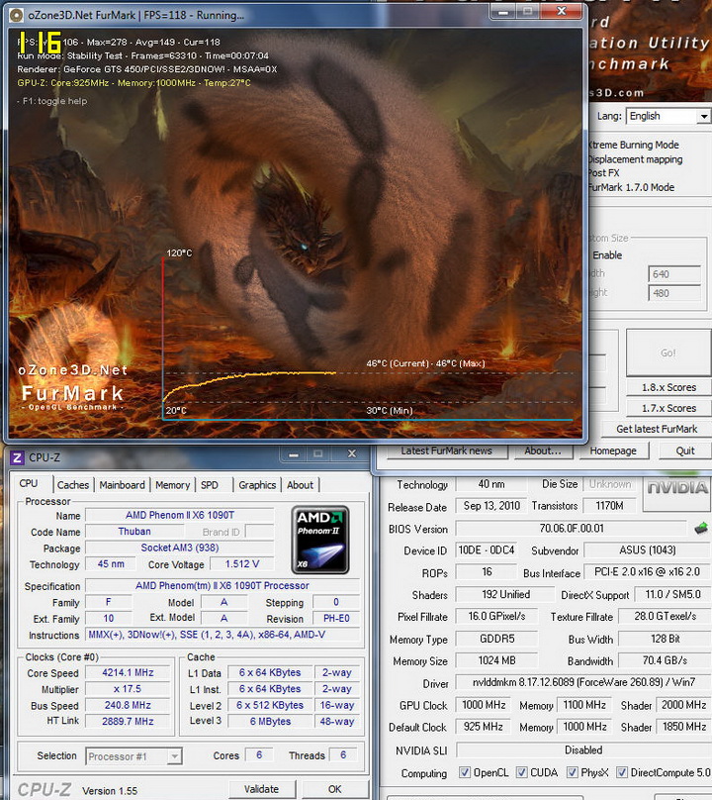Click the Device ID value 10DE - 0DC4
This screenshot has width=712, height=800.
click(487, 550)
